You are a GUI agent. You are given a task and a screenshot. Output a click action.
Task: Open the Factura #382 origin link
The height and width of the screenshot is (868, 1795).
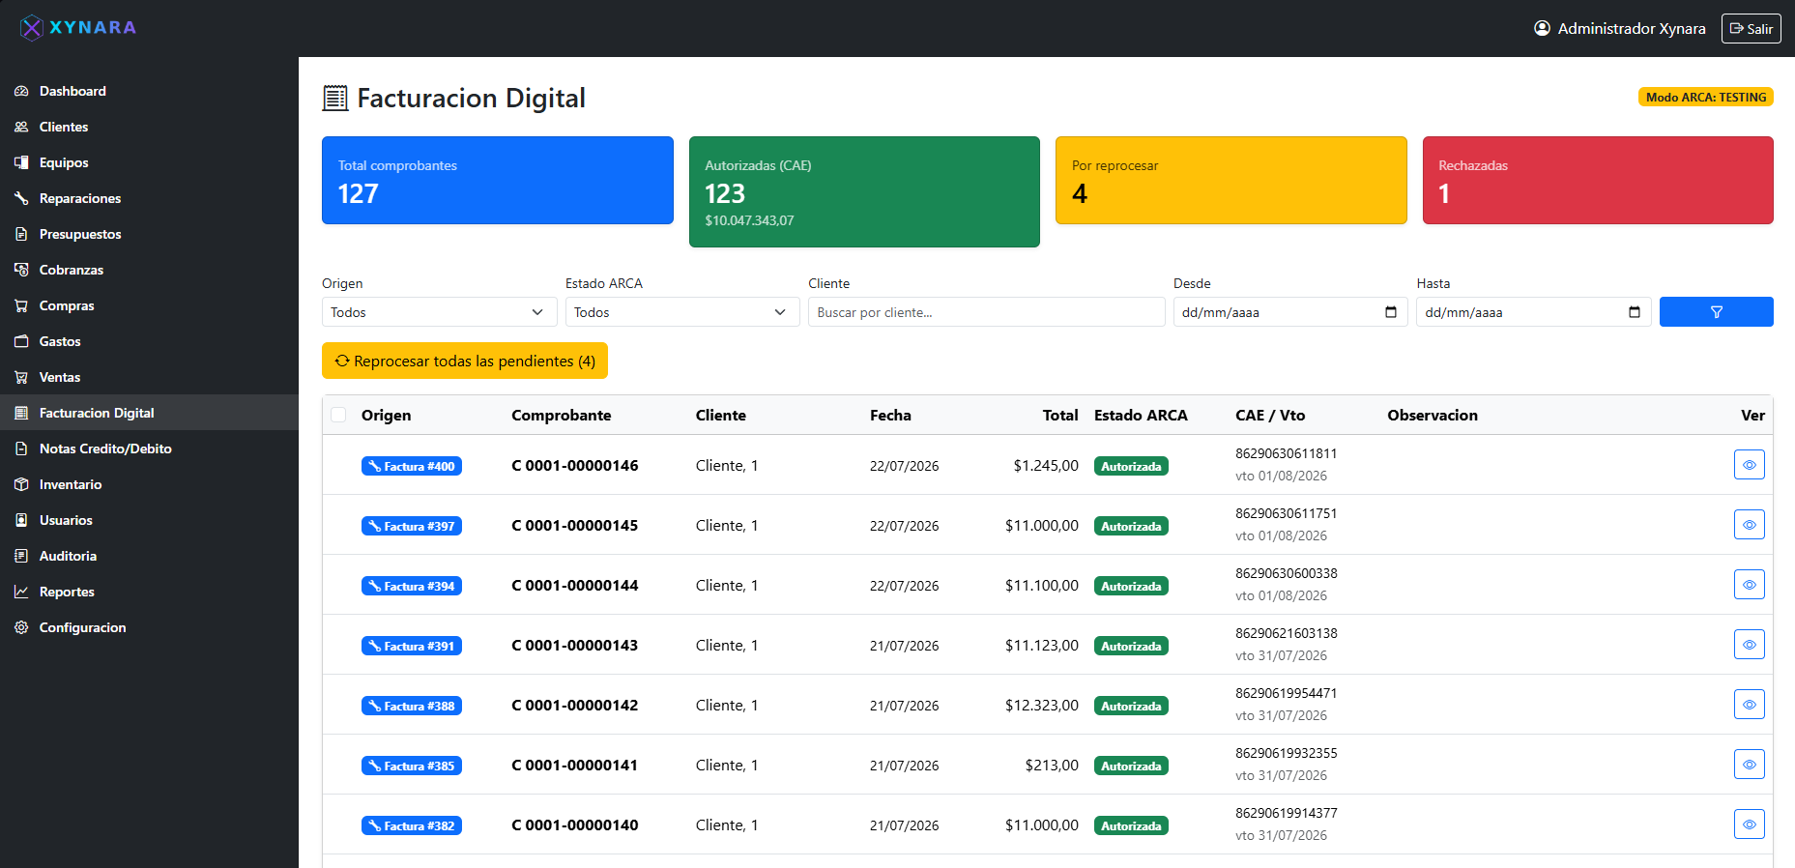pos(412,825)
